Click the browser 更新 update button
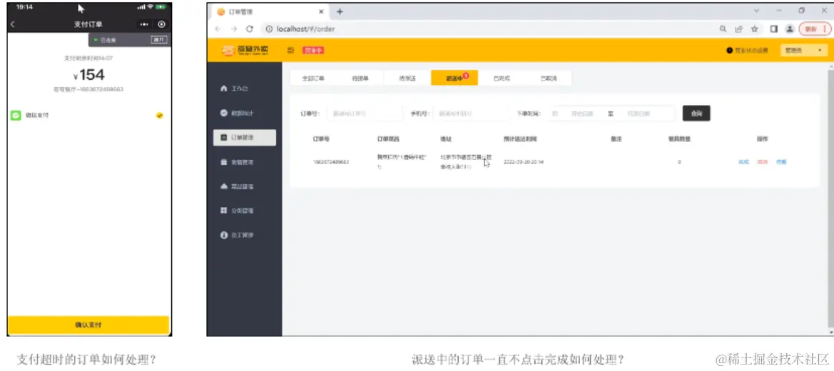834x371 pixels. 814,29
